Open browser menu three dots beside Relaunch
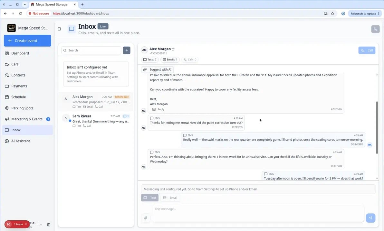Image resolution: width=384 pixels, height=231 pixels. click(x=379, y=14)
